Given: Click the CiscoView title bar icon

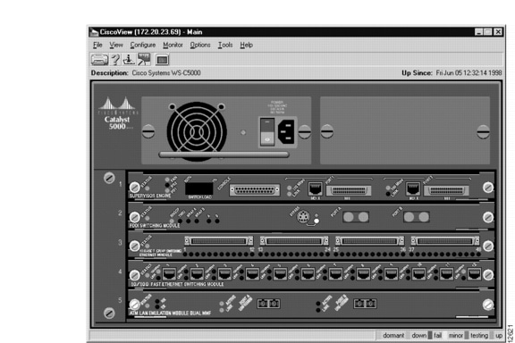Looking at the screenshot, I should pos(94,32).
